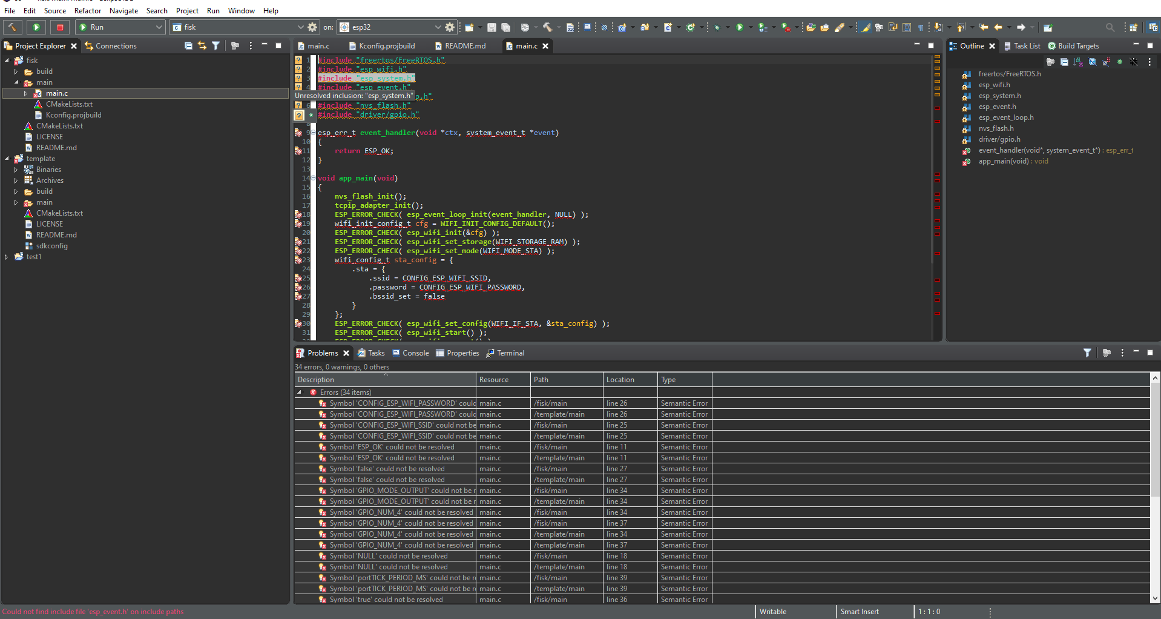This screenshot has width=1161, height=619.
Task: Open the fisk launch configuration dropdown
Action: tap(300, 27)
